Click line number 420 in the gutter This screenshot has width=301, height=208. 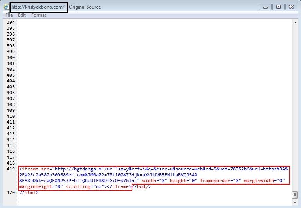click(11, 192)
